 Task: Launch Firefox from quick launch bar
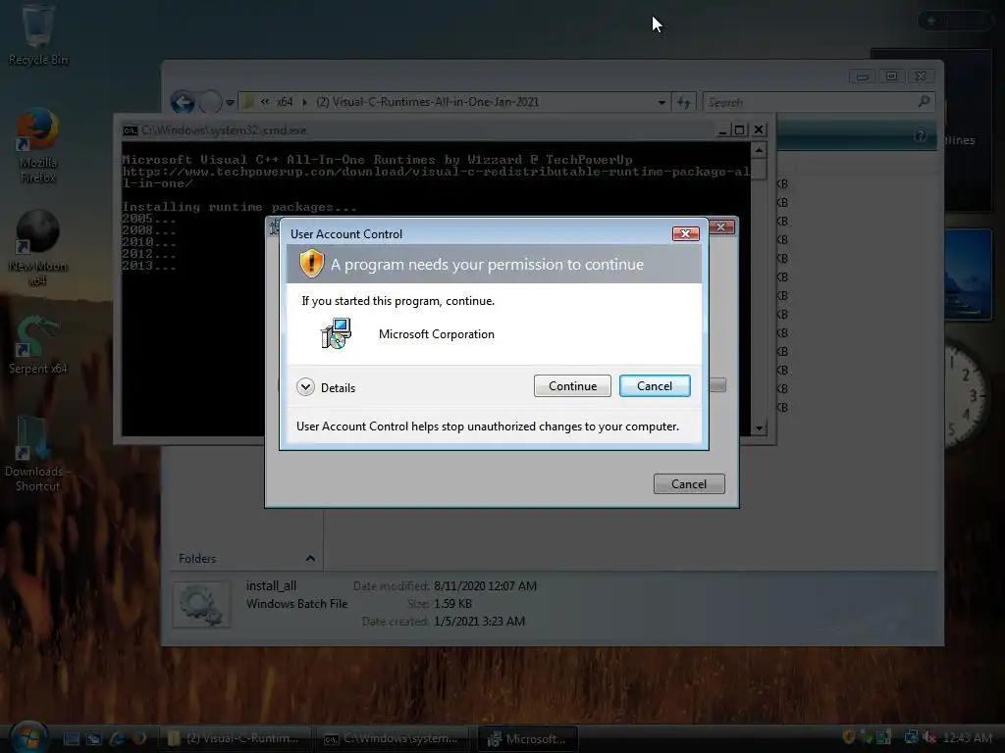pos(139,738)
